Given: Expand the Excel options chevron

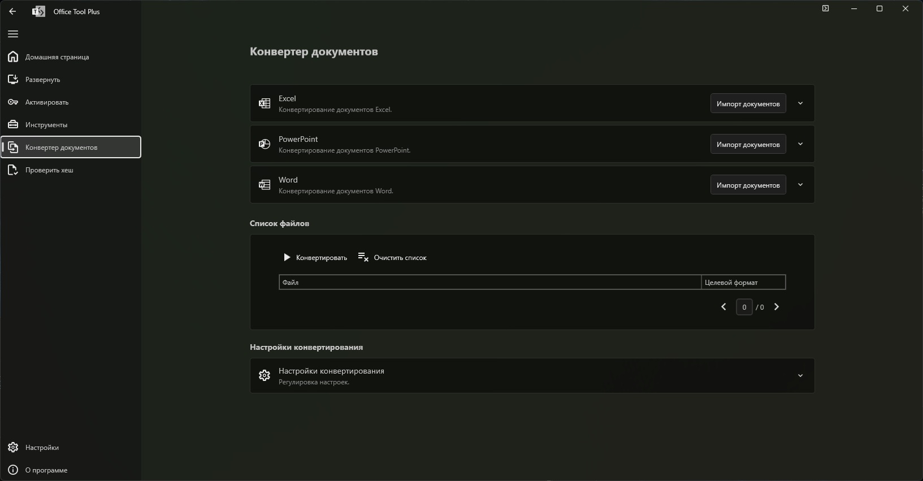Looking at the screenshot, I should pyautogui.click(x=800, y=103).
